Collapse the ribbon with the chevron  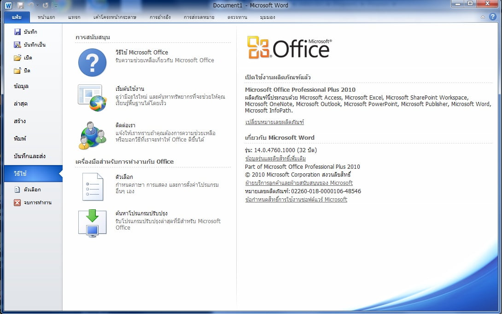click(483, 18)
